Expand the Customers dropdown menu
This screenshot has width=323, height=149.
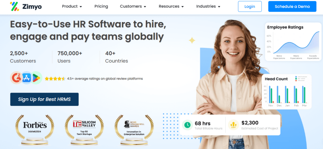pos(133,6)
